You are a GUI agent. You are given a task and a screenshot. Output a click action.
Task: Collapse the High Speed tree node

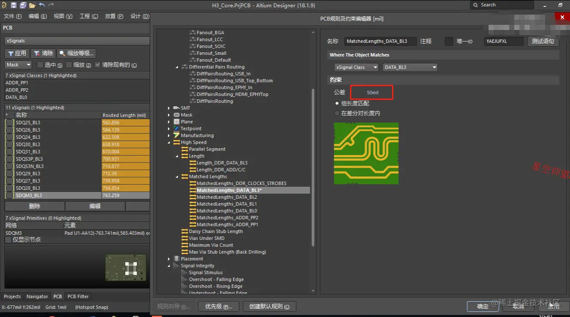point(169,143)
